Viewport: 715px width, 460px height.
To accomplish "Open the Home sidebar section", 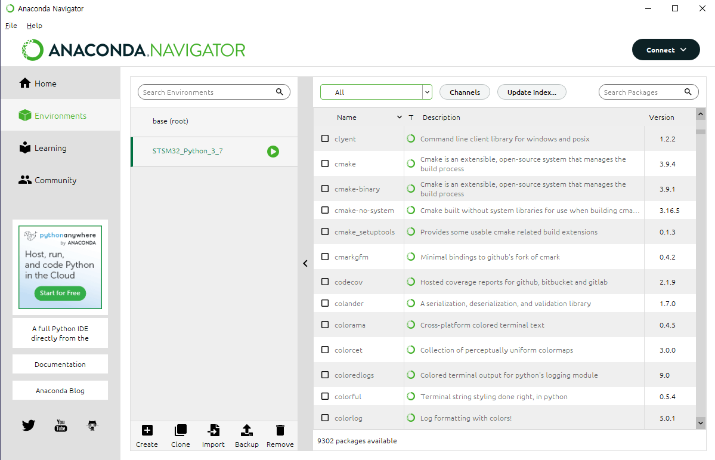I will coord(60,83).
